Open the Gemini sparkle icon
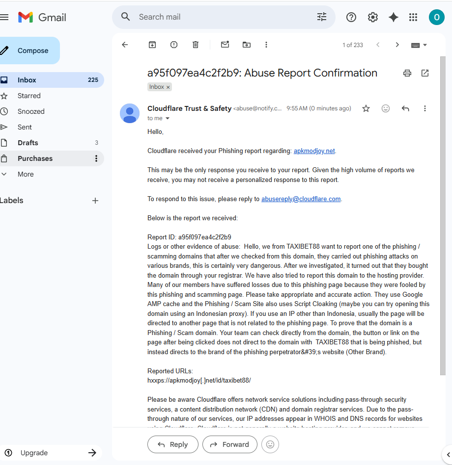This screenshot has width=452, height=465. (x=393, y=17)
